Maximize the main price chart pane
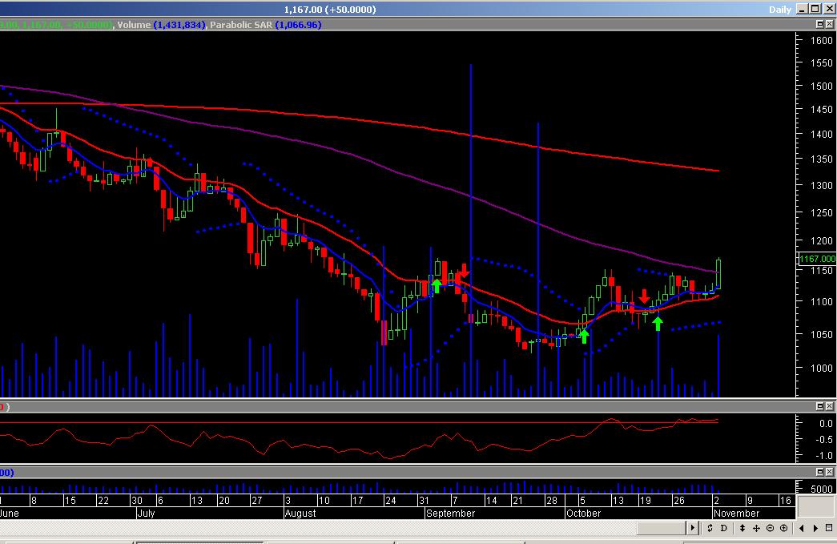Screen dimensions: 837x544 coord(819,25)
